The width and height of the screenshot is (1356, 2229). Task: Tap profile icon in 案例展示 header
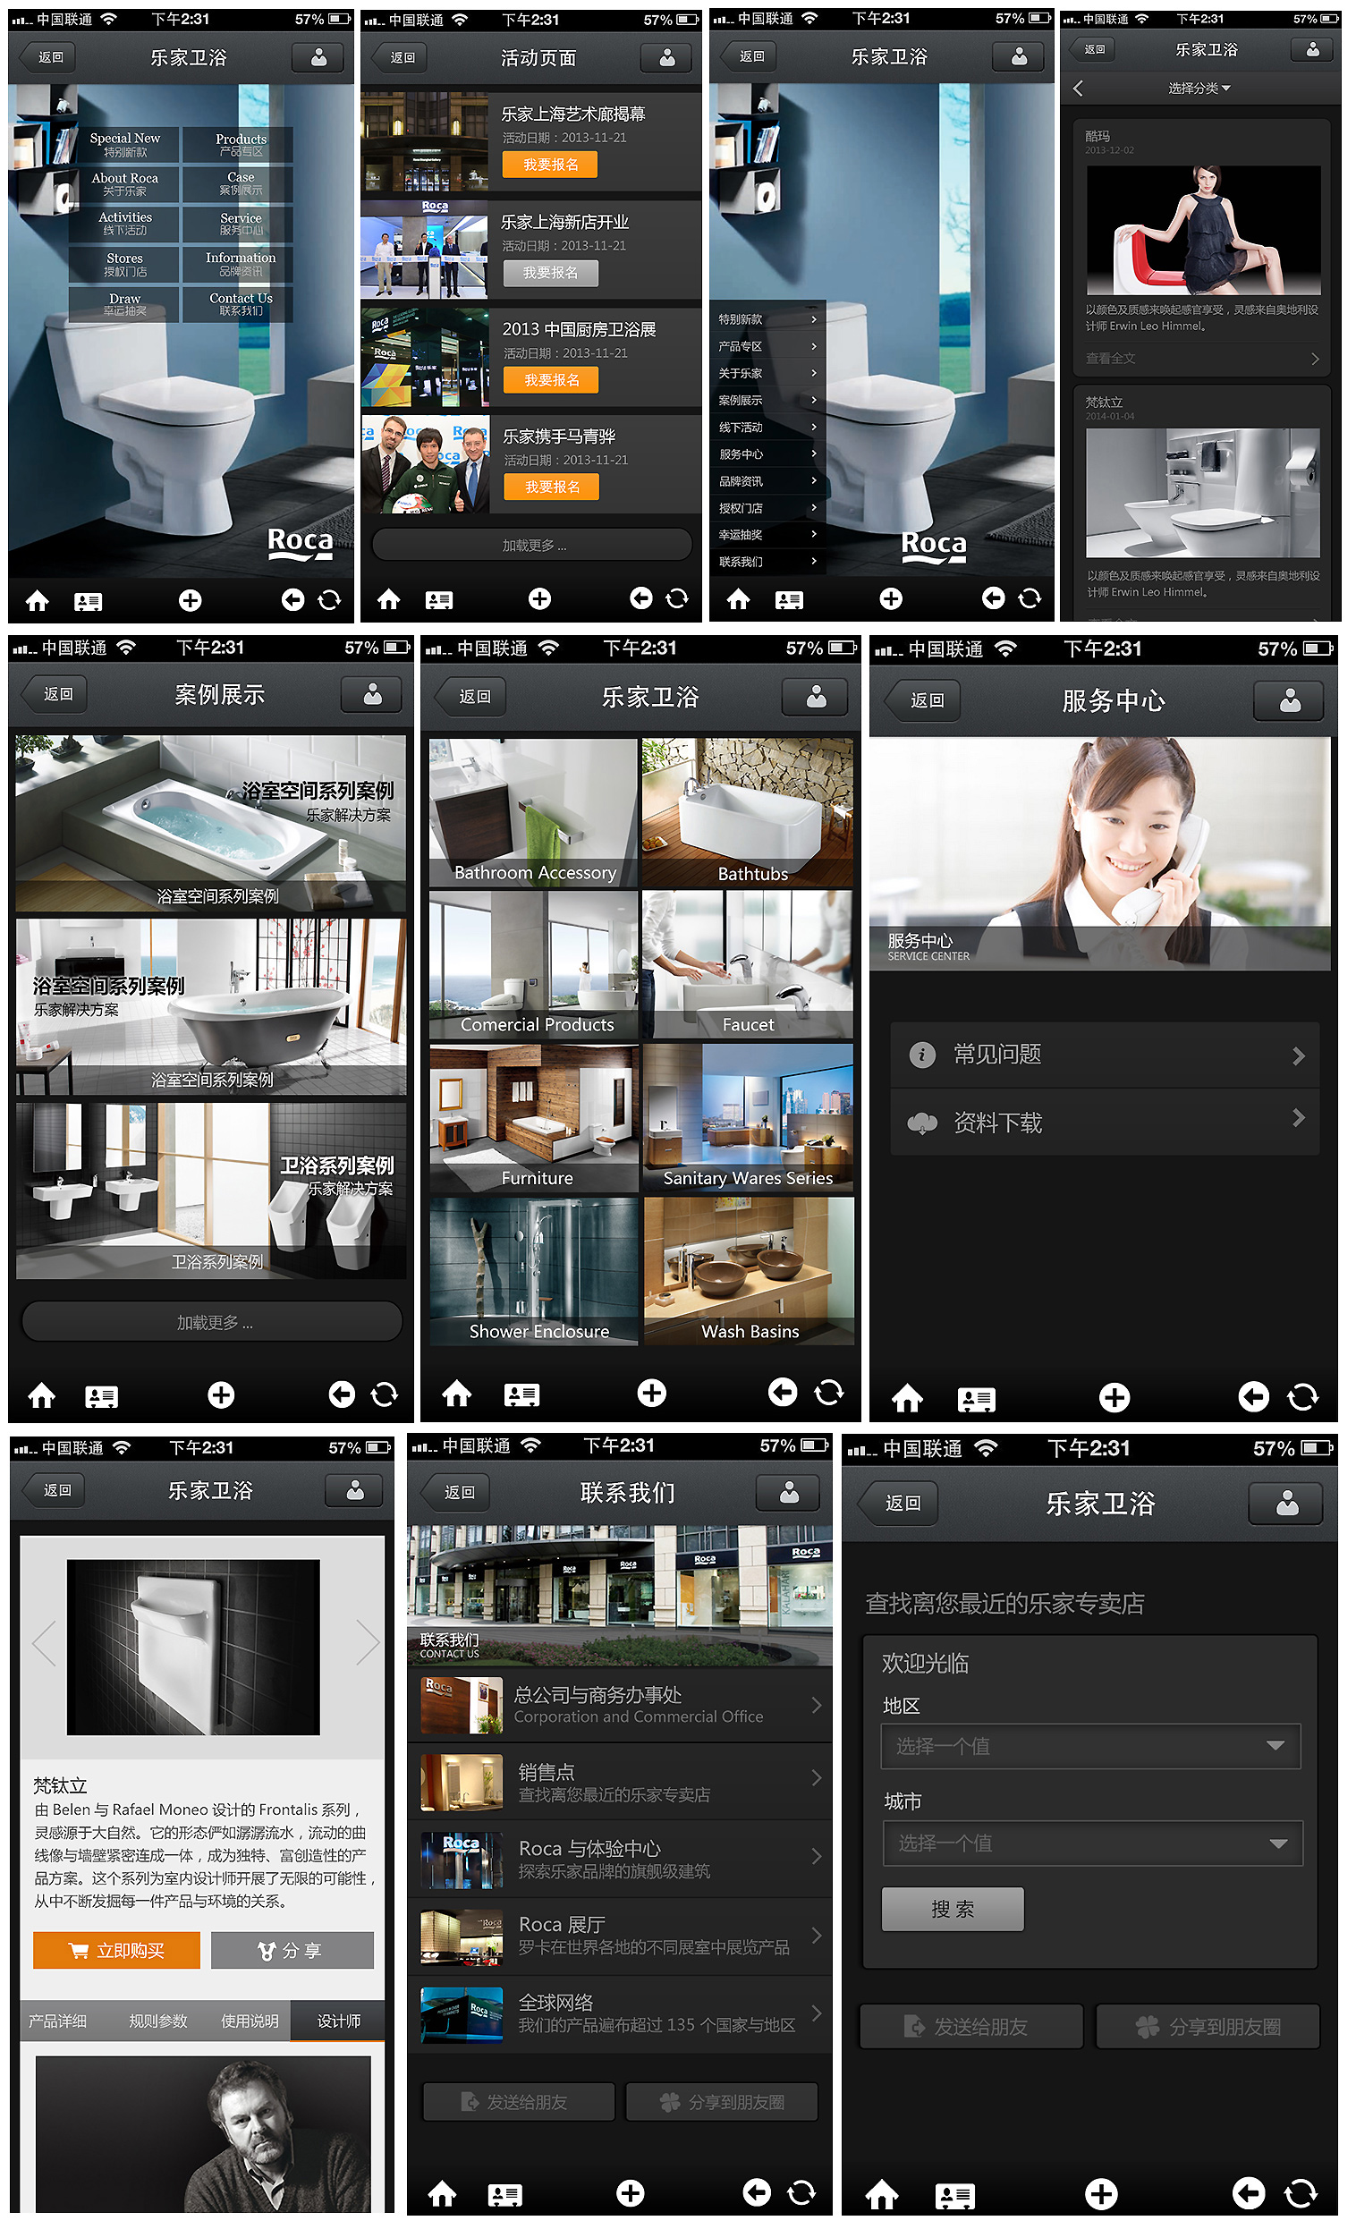(372, 695)
